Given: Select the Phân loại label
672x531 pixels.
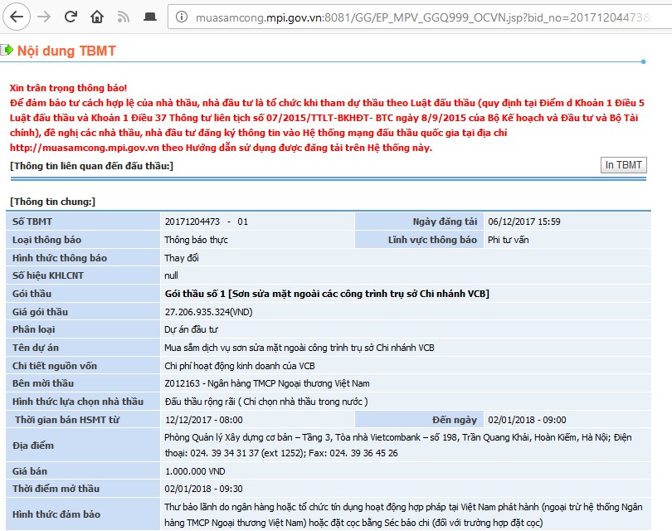Looking at the screenshot, I should click(x=33, y=329).
